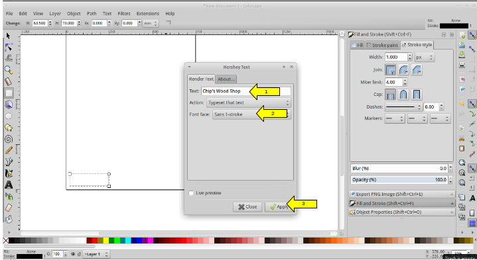Adjust the Opacity (%) slider
477x260 pixels.
pos(399,179)
